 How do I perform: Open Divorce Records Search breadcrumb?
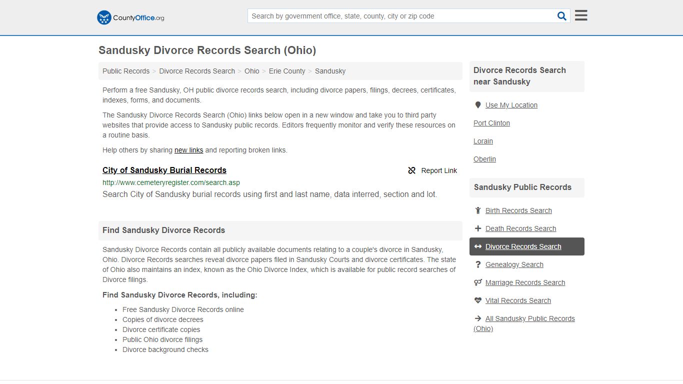197,71
